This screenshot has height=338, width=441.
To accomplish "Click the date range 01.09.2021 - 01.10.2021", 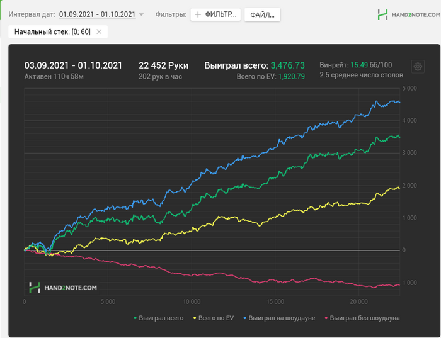I will pos(97,14).
